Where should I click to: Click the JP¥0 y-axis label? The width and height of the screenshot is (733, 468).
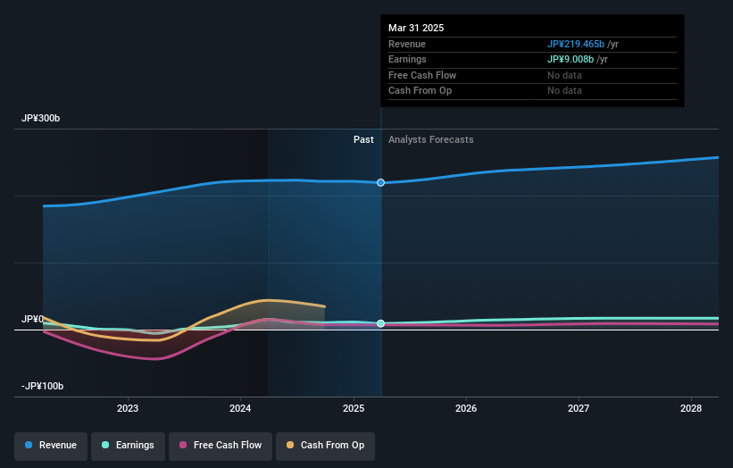point(32,320)
